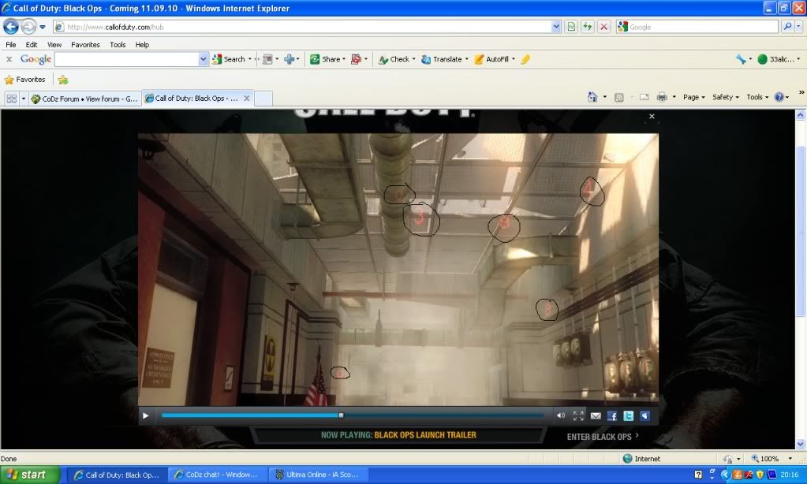Open the recent pages dropdown beside Forward
The image size is (807, 484).
tap(43, 27)
